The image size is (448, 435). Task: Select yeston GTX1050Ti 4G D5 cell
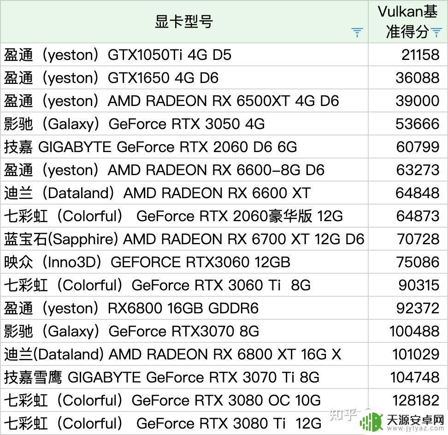184,54
